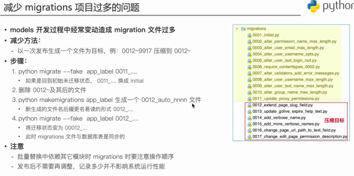Click the file icon beside 0005_alter_user_last_login_null.py
Viewport: 354px width, 176px height.
pyautogui.click(x=250, y=61)
